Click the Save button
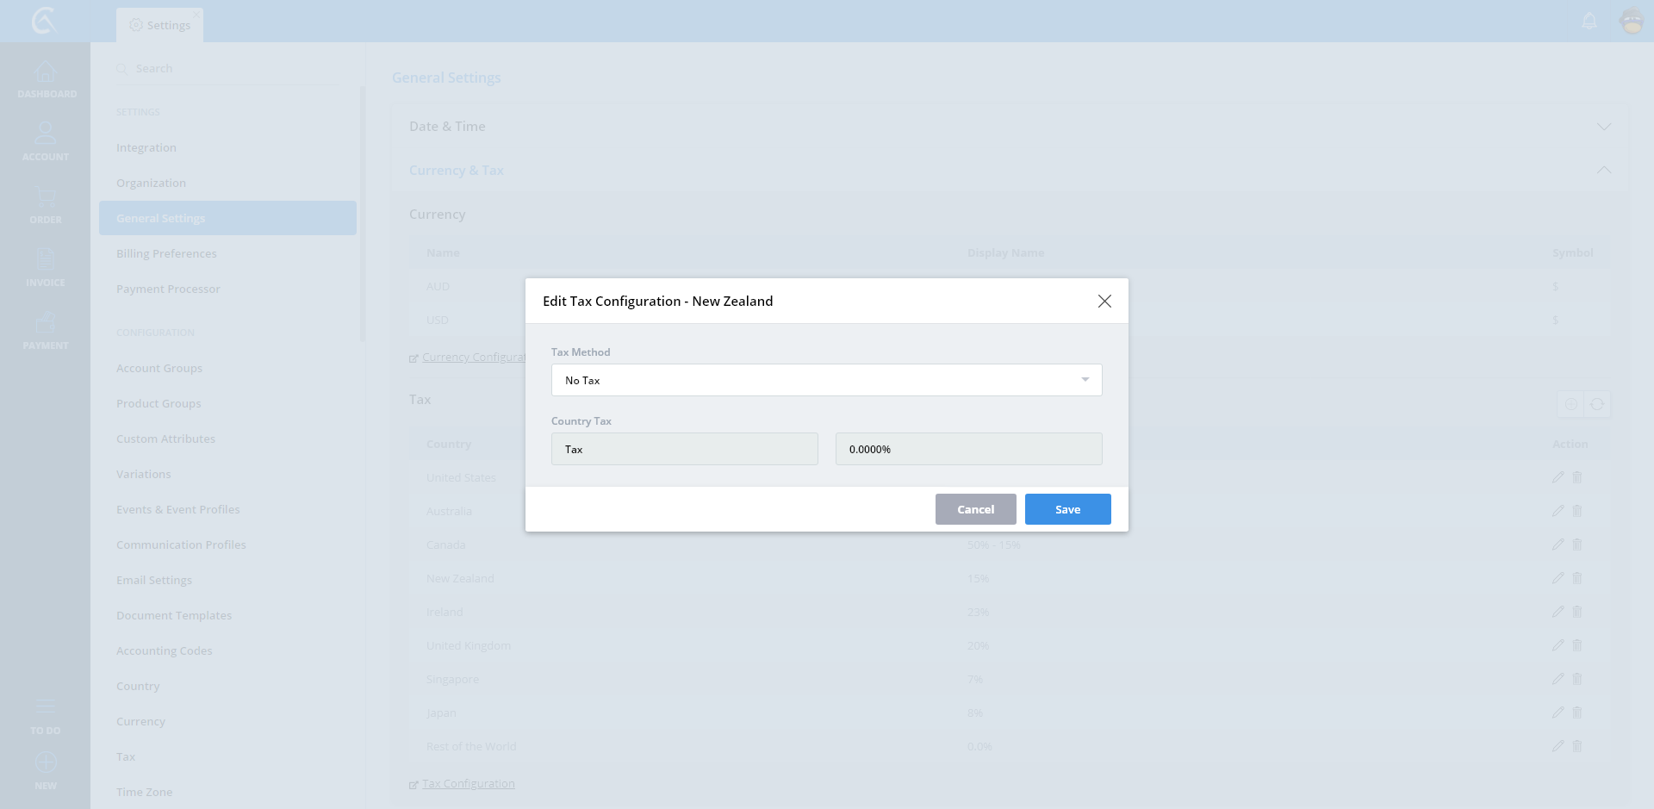Image resolution: width=1654 pixels, height=809 pixels. 1067,509
